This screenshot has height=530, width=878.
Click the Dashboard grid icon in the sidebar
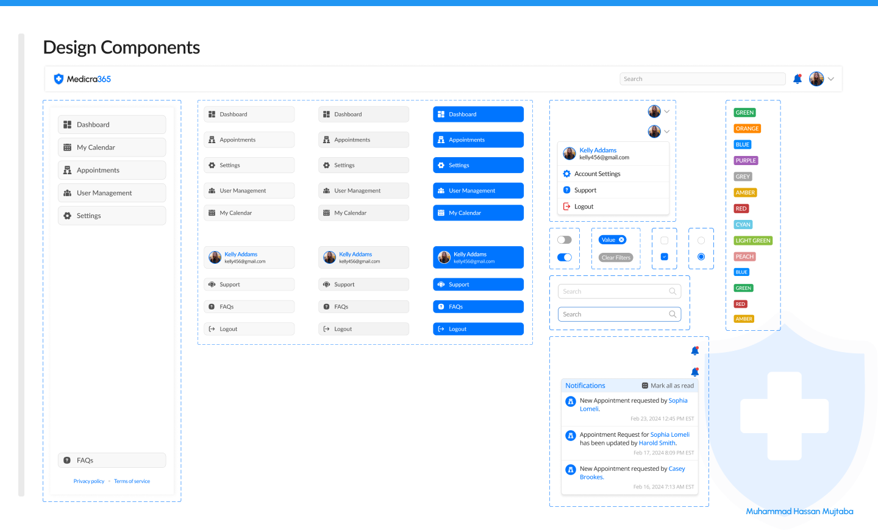point(68,124)
